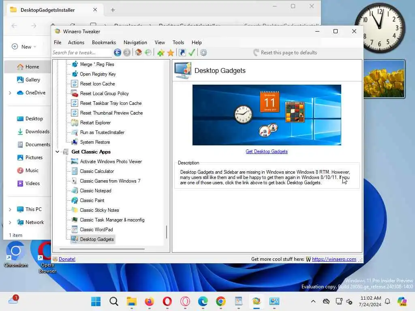Open Opera GX from the taskbar
The width and height of the screenshot is (415, 311).
pyautogui.click(x=185, y=301)
